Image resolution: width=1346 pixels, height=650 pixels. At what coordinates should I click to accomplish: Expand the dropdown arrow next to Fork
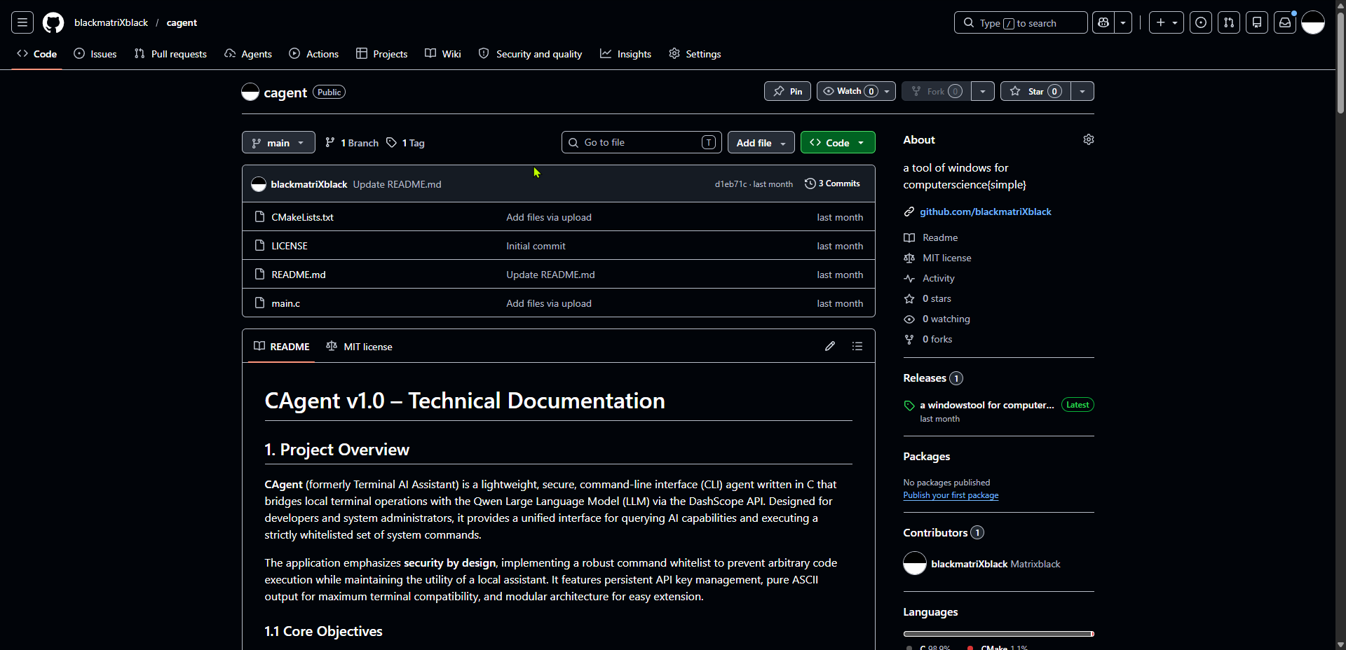pyautogui.click(x=983, y=91)
